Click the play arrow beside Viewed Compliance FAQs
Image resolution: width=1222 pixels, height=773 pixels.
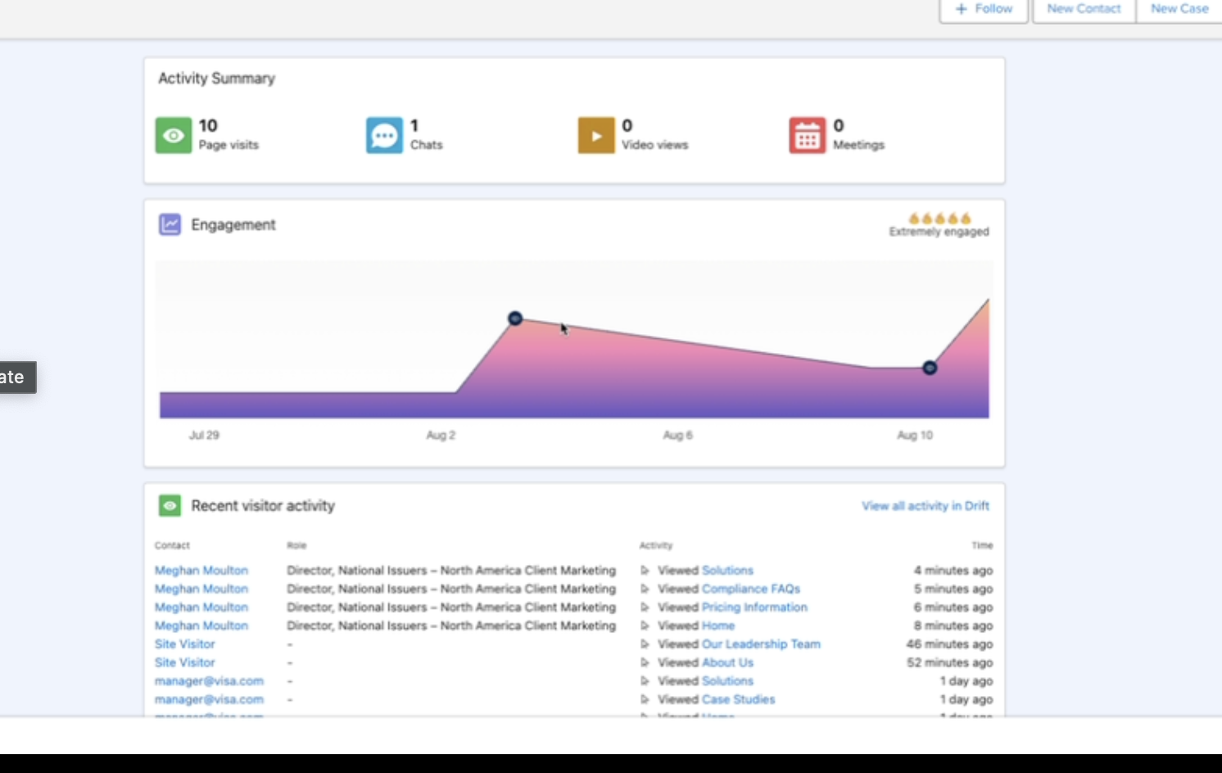pos(645,589)
